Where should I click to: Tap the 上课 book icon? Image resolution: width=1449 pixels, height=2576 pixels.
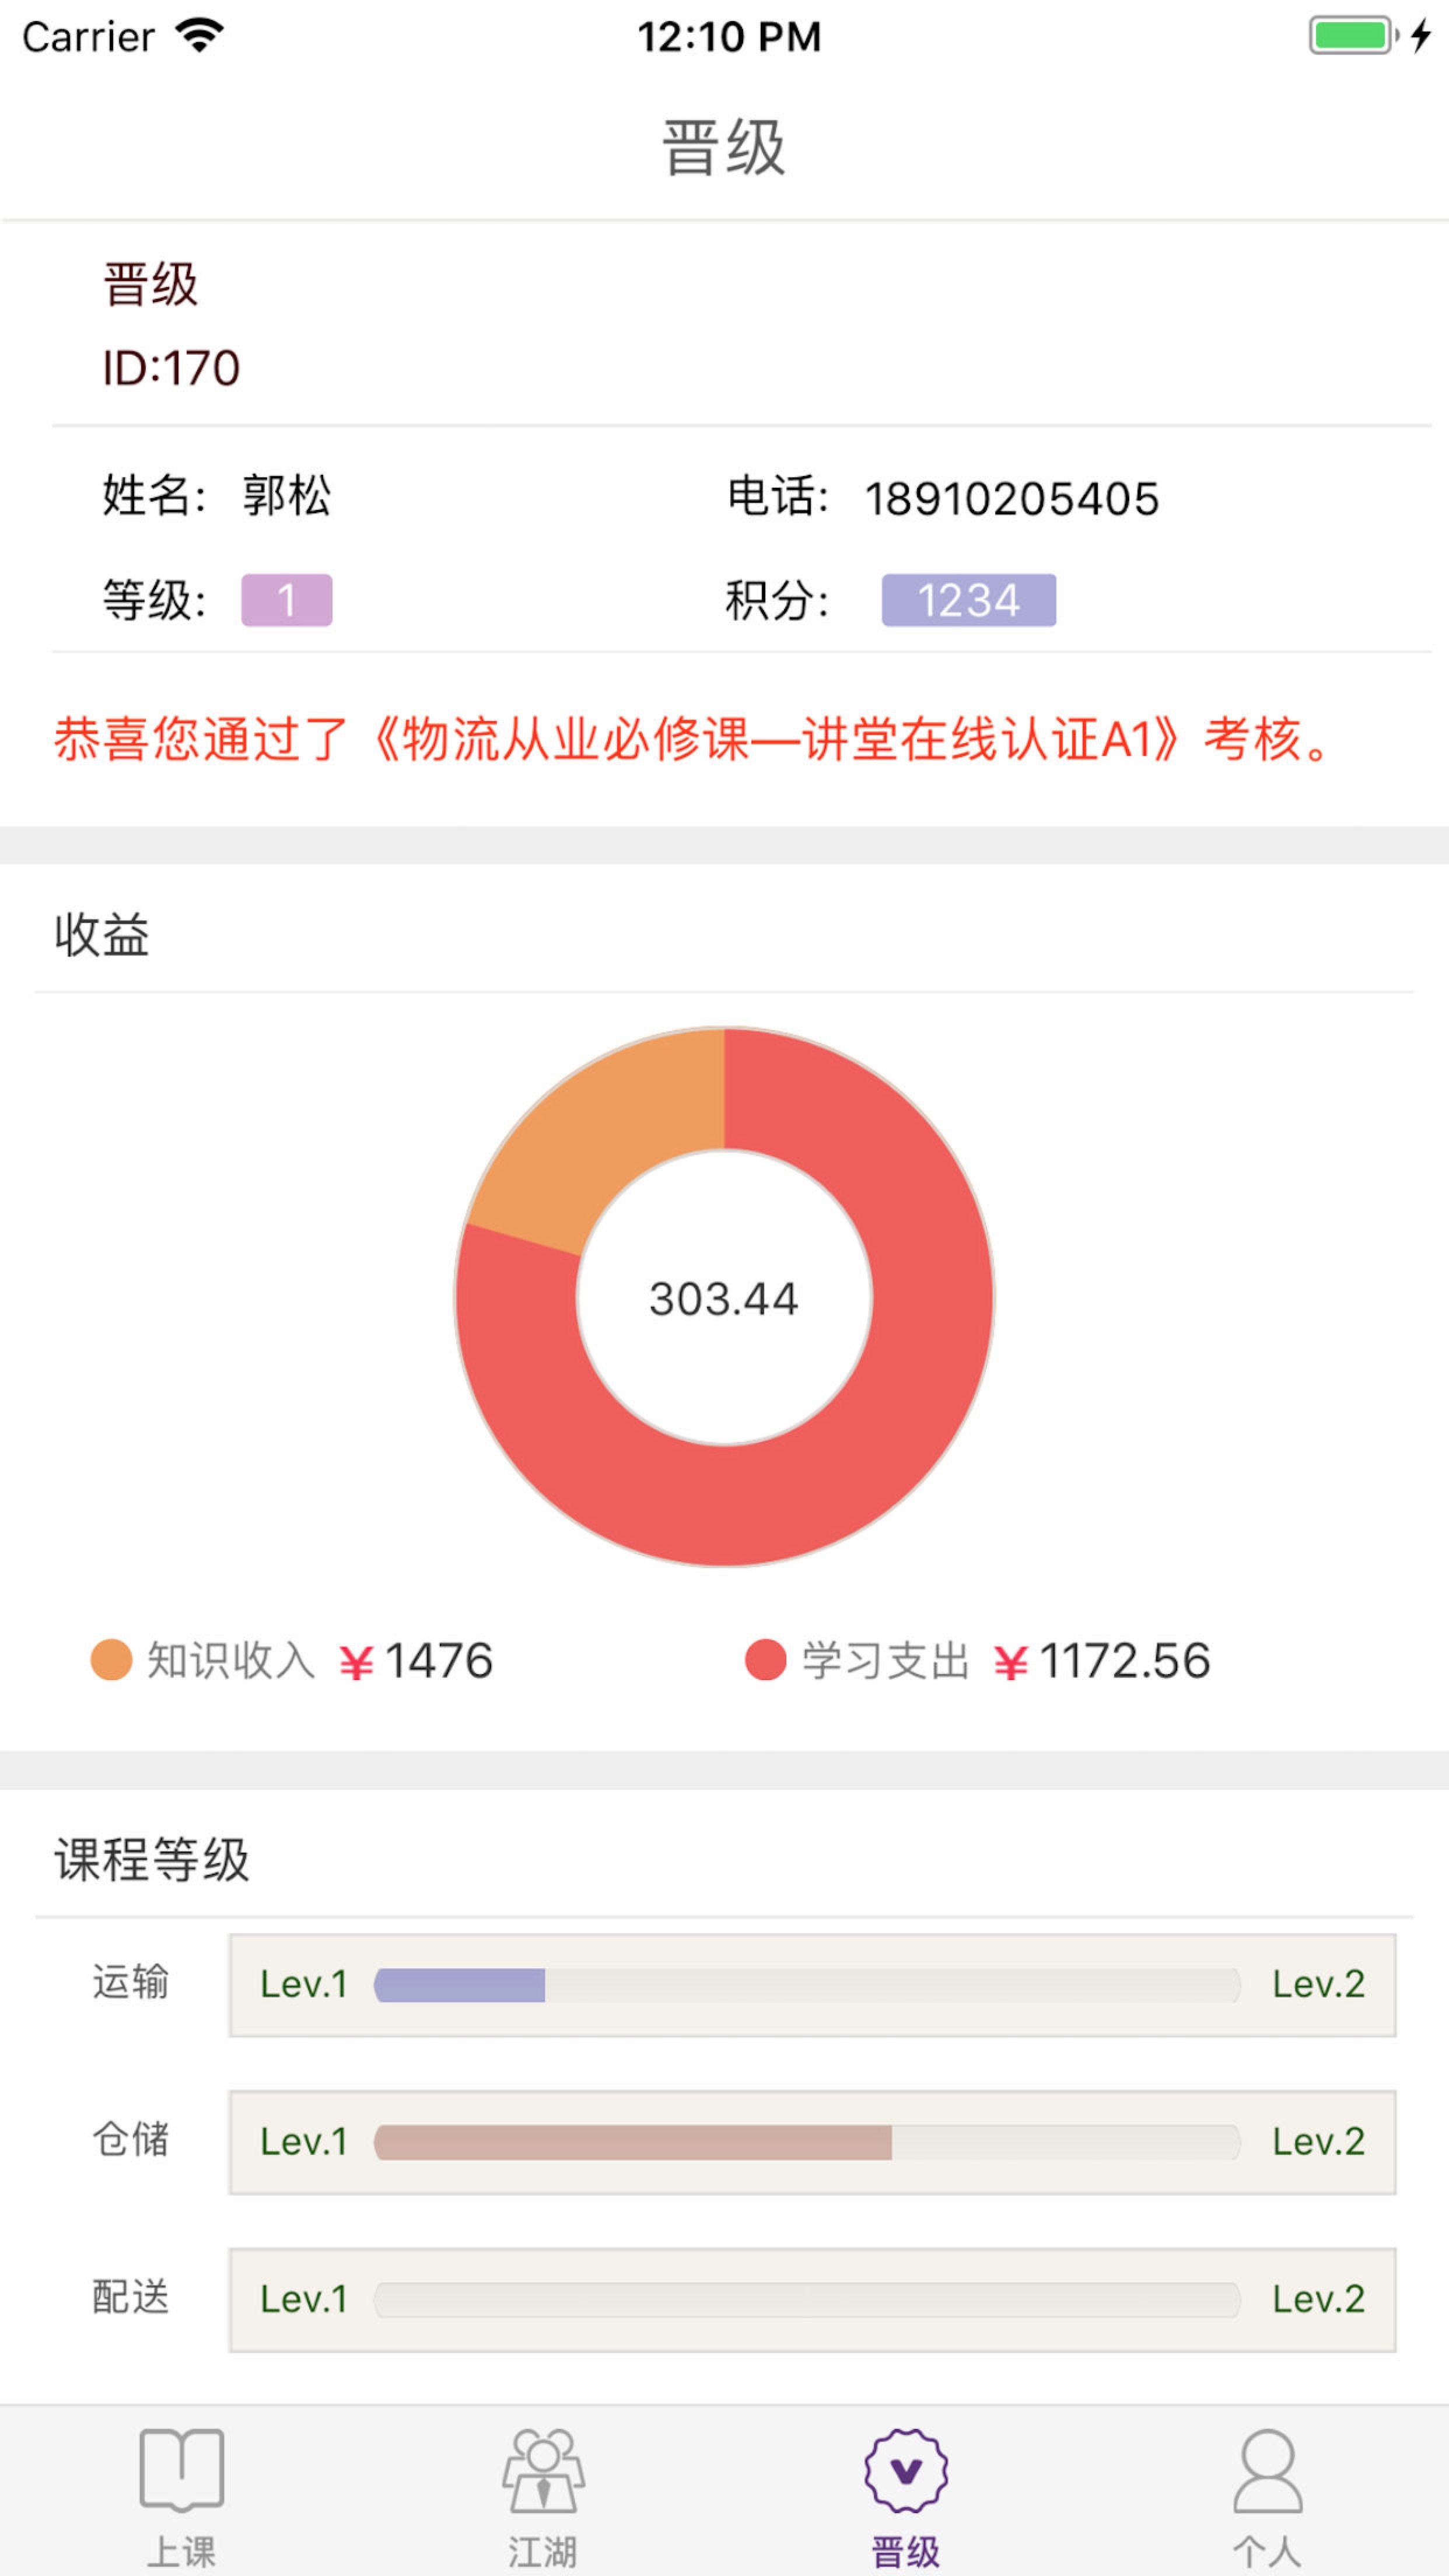pyautogui.click(x=181, y=2470)
